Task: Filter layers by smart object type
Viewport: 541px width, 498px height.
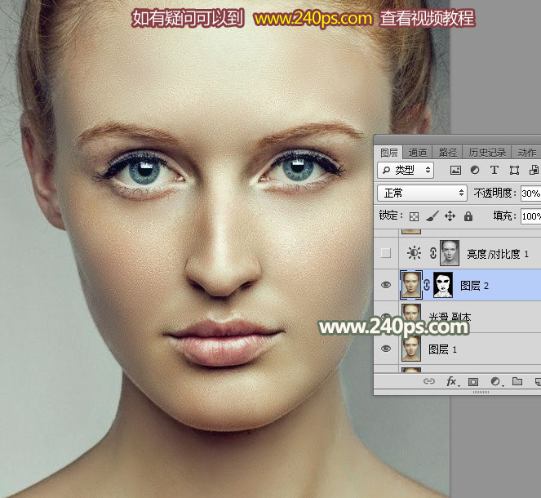Action: coord(534,170)
